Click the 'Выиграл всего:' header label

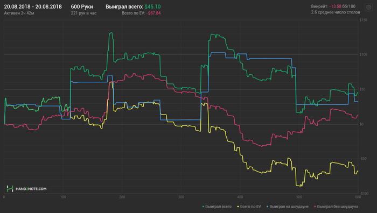[124, 7]
